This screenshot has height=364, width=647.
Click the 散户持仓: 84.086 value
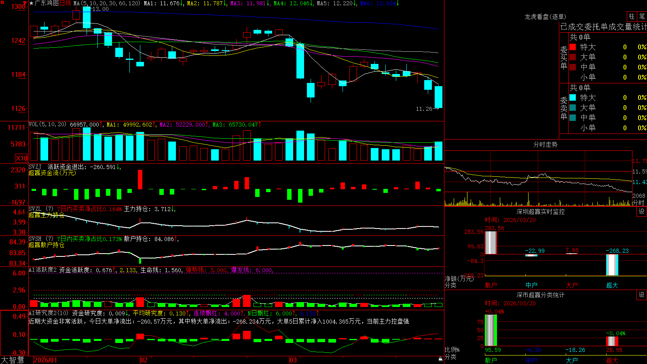[x=149, y=239]
